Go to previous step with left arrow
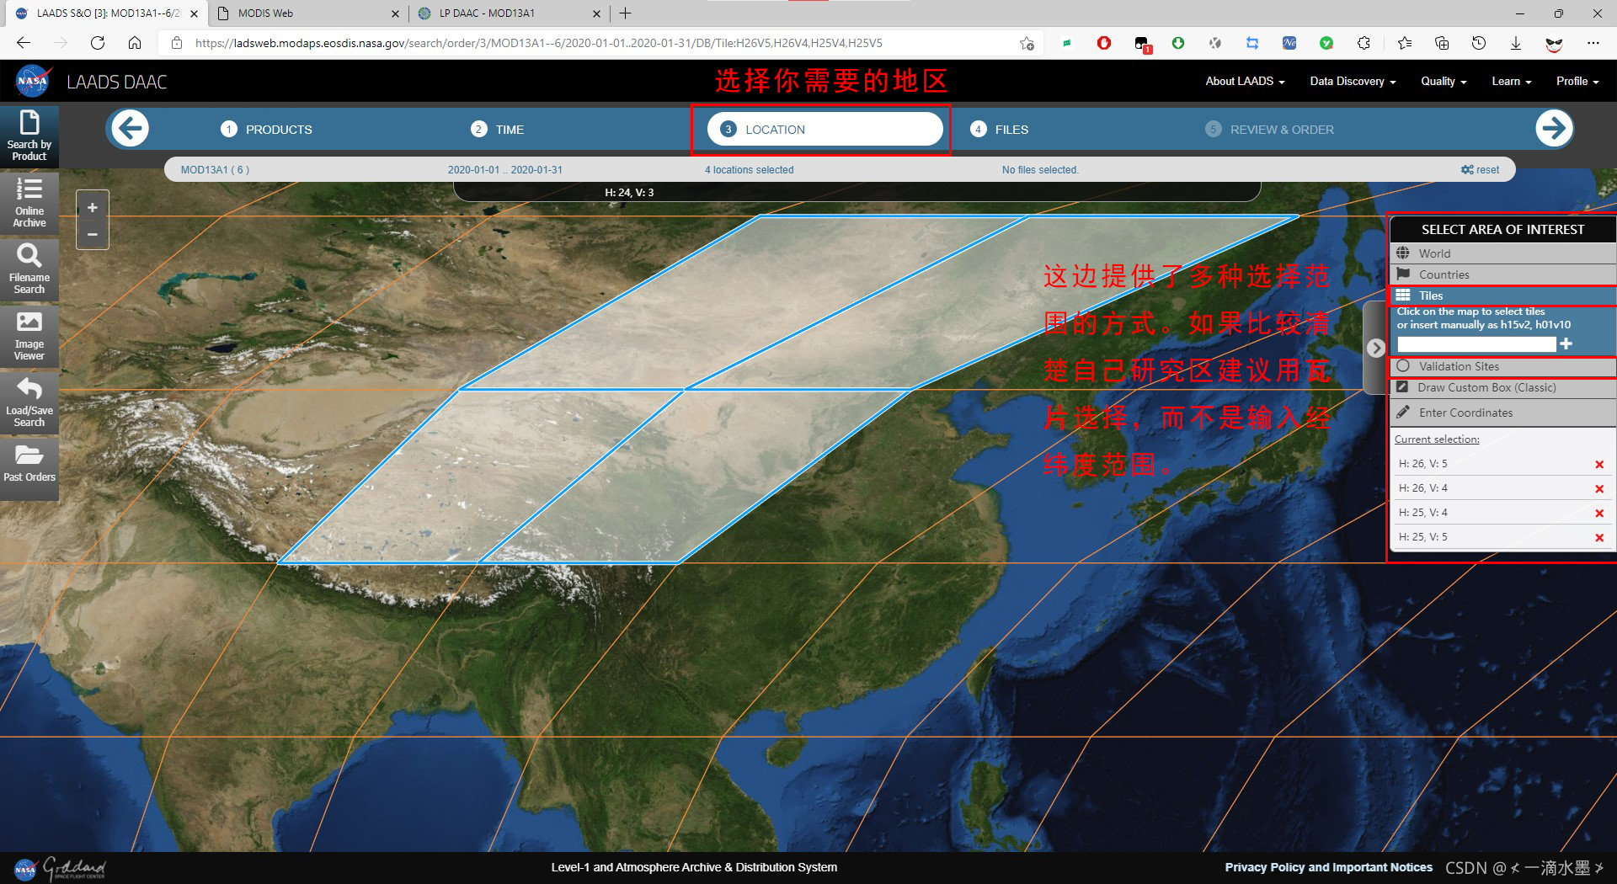1617x884 pixels. click(131, 129)
